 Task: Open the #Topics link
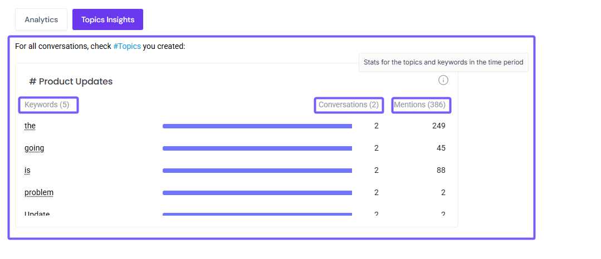(127, 46)
